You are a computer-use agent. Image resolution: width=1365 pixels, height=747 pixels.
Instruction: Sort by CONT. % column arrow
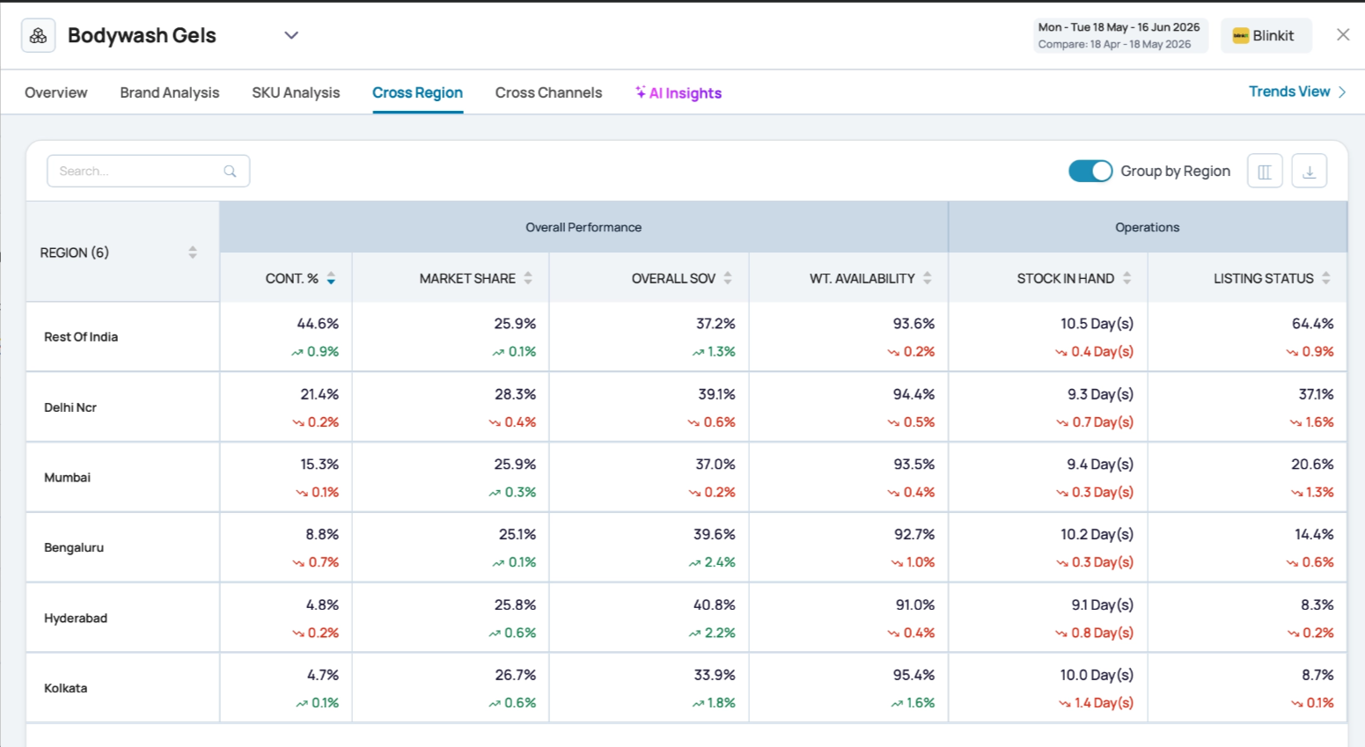[x=331, y=278]
